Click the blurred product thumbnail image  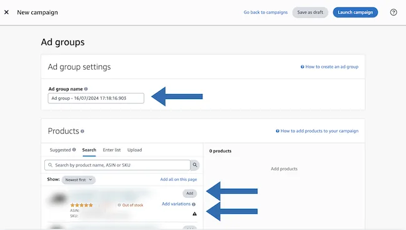59,199
